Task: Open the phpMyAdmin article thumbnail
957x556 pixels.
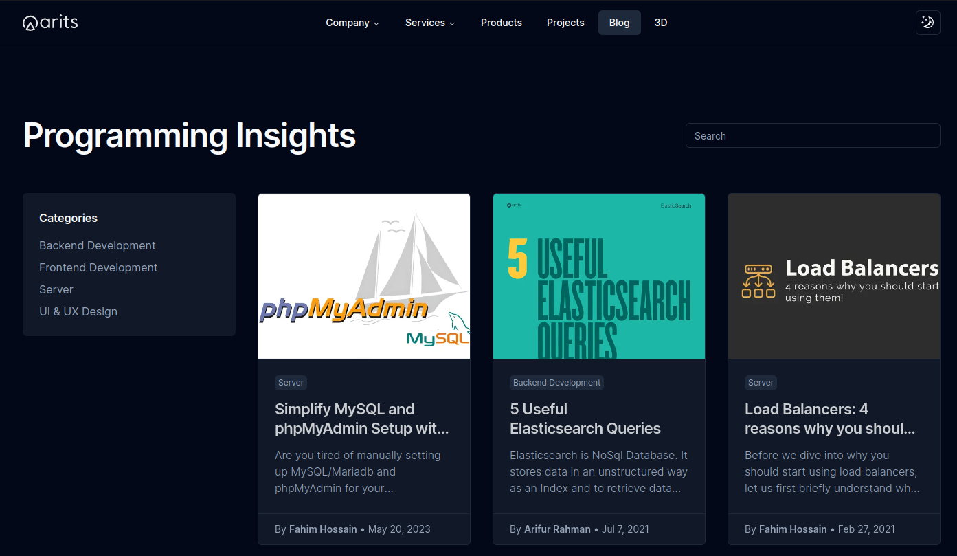Action: pyautogui.click(x=363, y=276)
